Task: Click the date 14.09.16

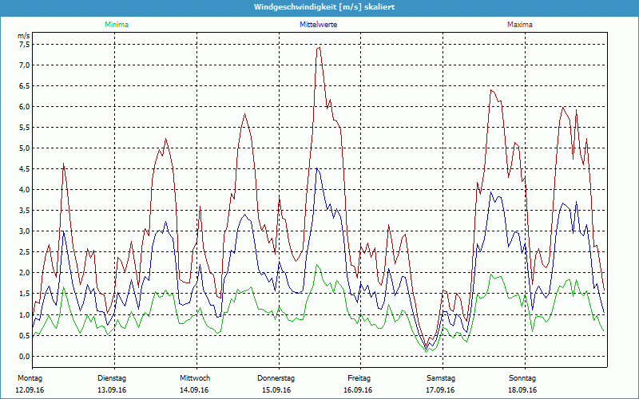Action: tap(194, 390)
